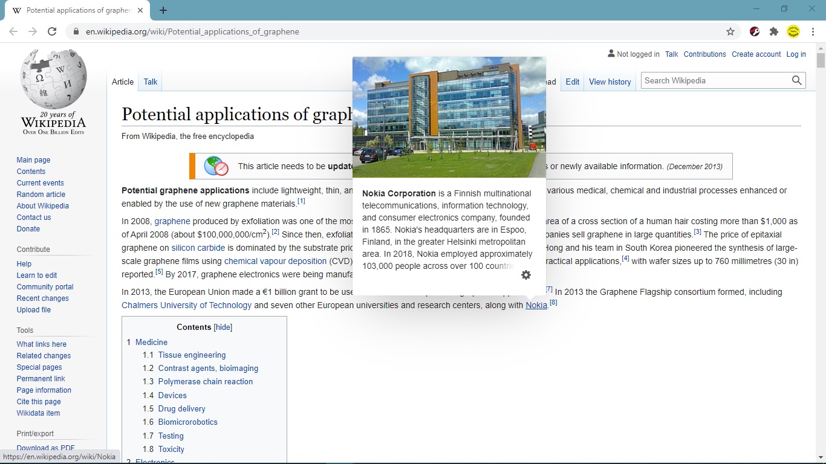
Task: Open Community portal link
Action: (x=45, y=287)
